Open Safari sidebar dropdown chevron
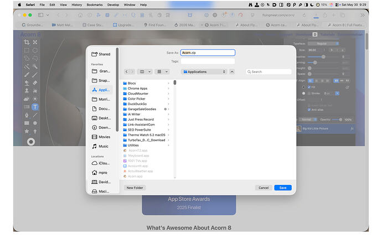This screenshot has width=382, height=249. pos(48,15)
